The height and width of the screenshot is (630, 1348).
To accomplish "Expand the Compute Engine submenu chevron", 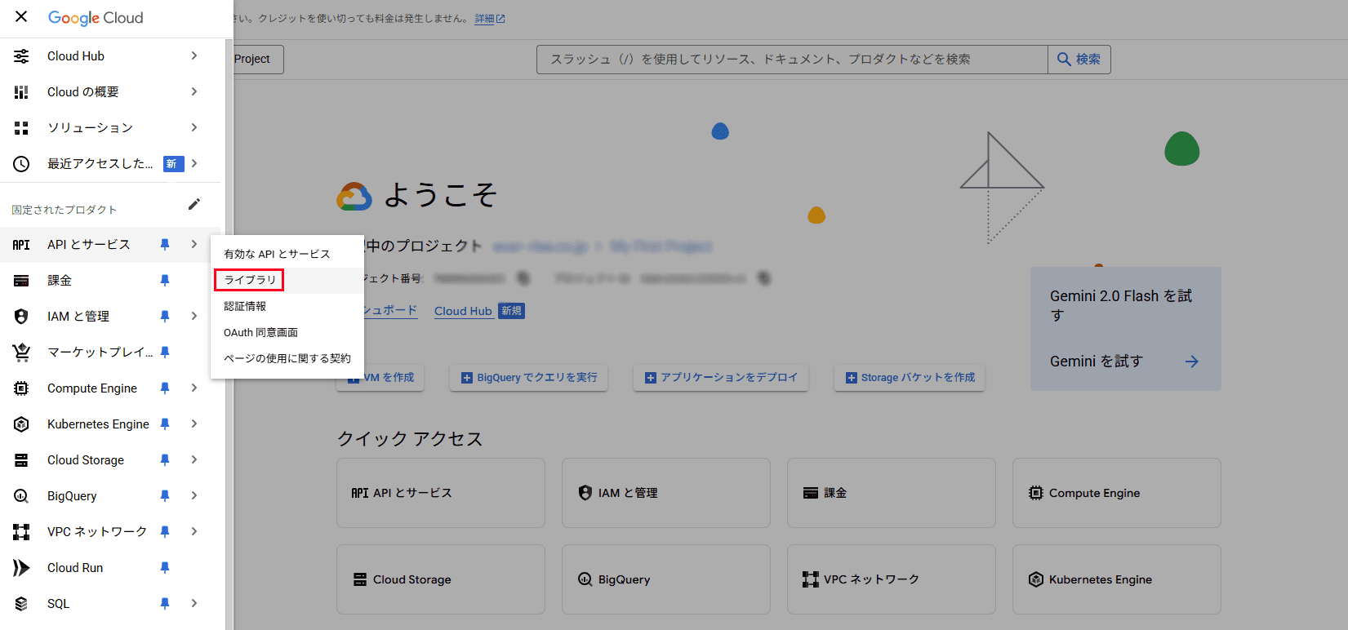I will pyautogui.click(x=194, y=388).
